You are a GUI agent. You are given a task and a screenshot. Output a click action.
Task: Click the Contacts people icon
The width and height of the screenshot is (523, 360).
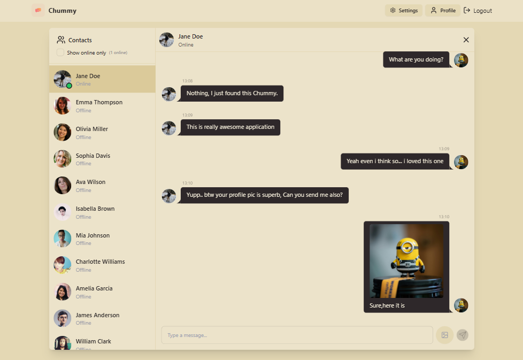(x=61, y=40)
